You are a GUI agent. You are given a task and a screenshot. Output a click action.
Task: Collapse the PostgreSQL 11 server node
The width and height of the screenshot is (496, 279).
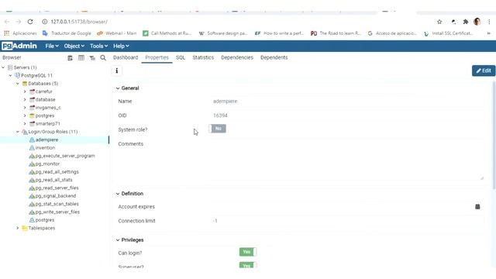coord(10,76)
